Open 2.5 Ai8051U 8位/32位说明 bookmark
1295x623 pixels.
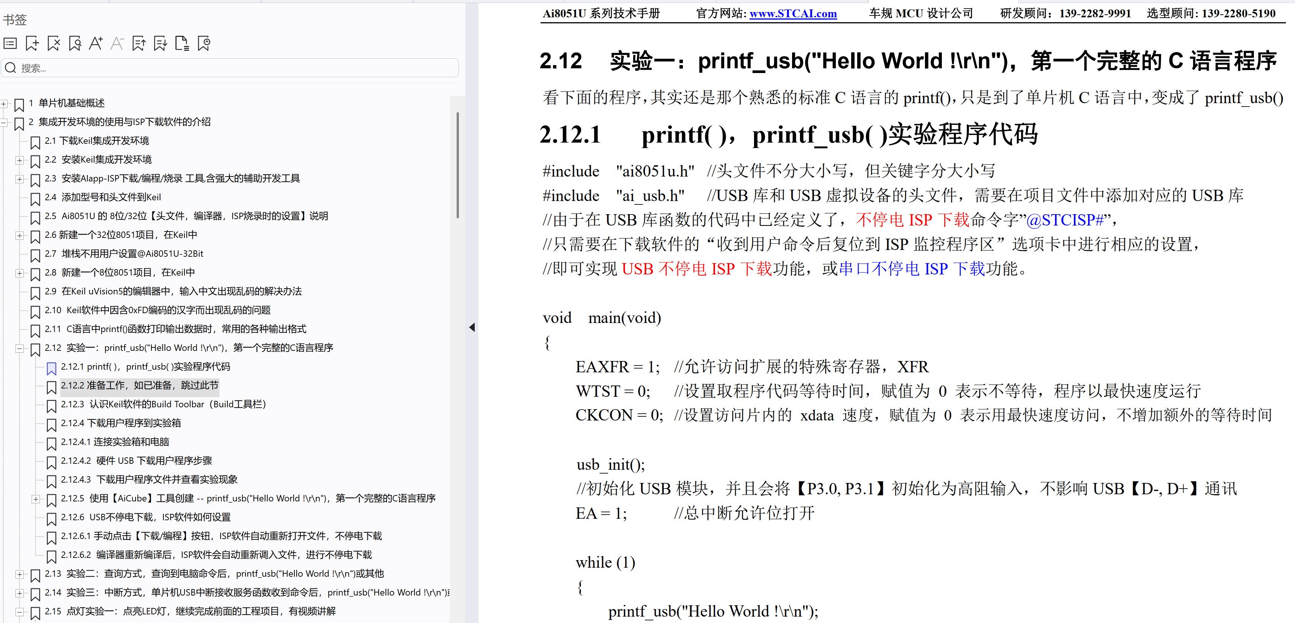point(186,216)
